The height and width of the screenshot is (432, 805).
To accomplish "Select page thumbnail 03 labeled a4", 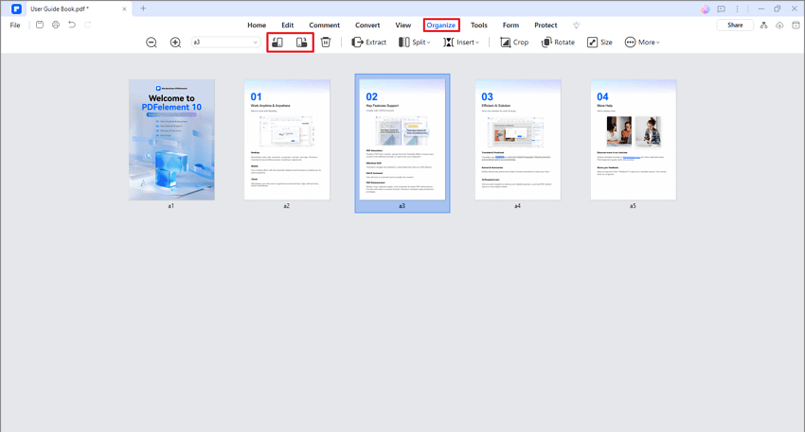I will (x=518, y=139).
